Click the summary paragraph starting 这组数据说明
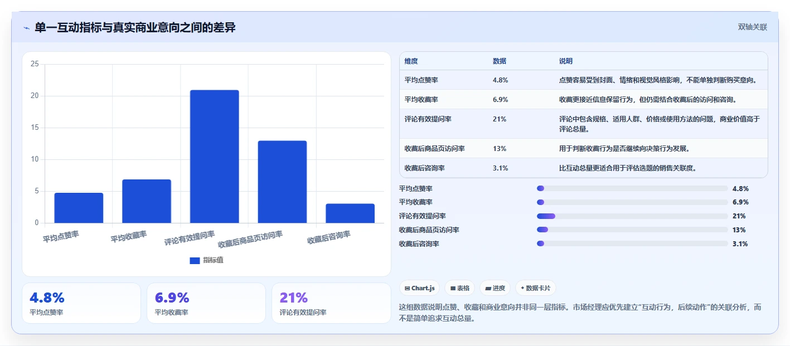This screenshot has width=790, height=346. click(580, 313)
